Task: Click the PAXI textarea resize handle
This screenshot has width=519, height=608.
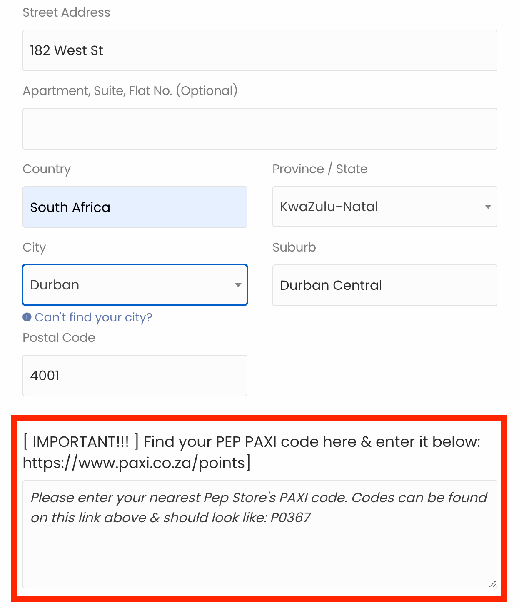Action: point(492,584)
